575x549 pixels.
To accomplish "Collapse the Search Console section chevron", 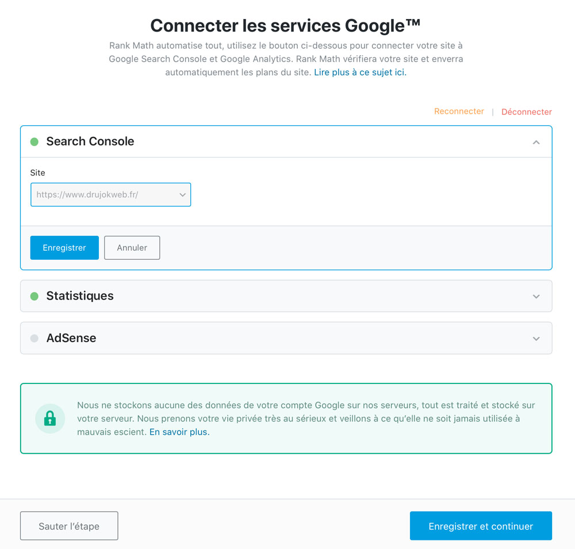I will tap(536, 142).
